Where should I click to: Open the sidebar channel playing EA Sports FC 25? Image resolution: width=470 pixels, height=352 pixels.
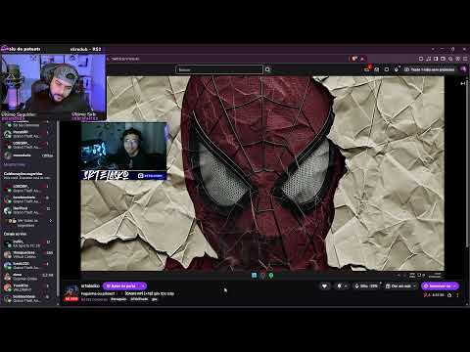tap(28, 243)
